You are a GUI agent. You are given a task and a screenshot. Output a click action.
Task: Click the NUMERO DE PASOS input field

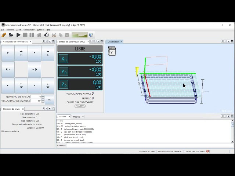point(36,96)
